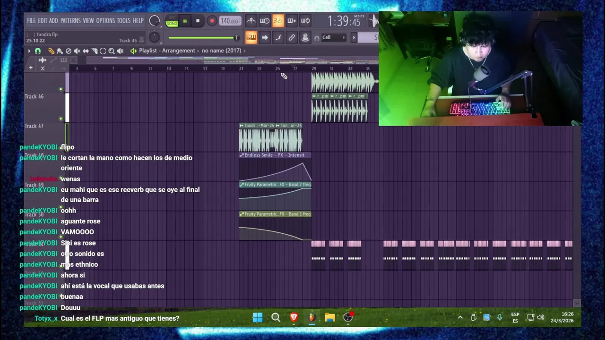Open the FILE menu

click(x=31, y=21)
